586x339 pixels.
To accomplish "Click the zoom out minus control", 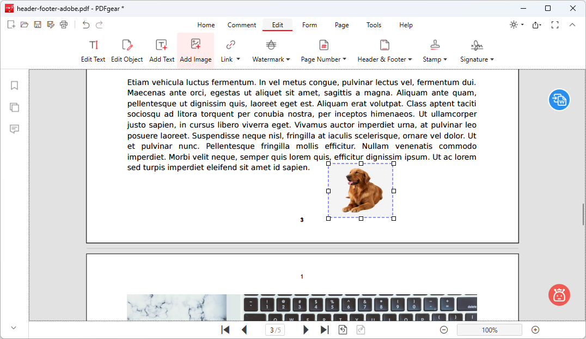I will [x=444, y=330].
